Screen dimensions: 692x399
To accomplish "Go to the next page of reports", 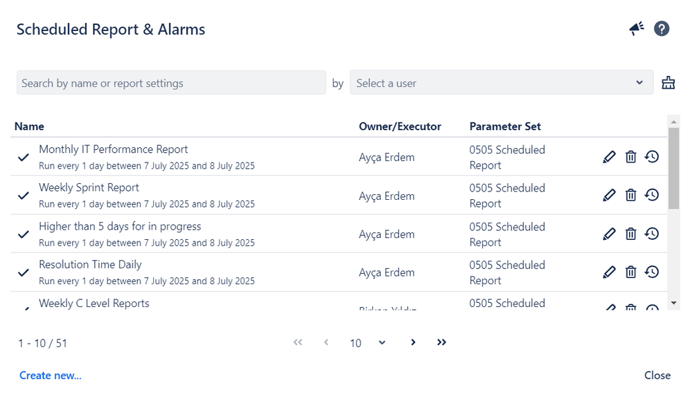I will click(x=413, y=342).
